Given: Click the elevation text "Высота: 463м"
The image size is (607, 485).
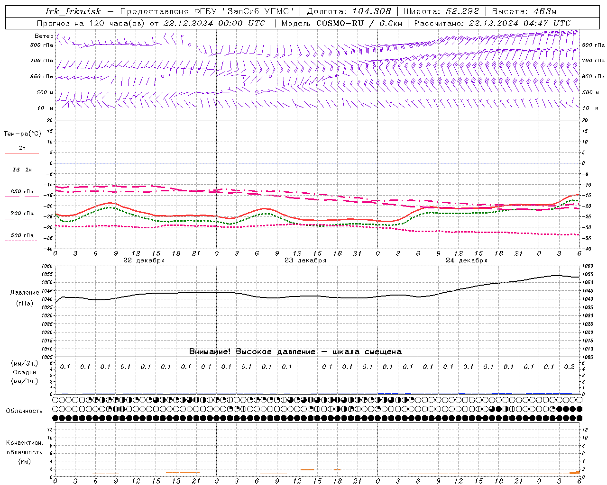Looking at the screenshot, I should [x=524, y=11].
